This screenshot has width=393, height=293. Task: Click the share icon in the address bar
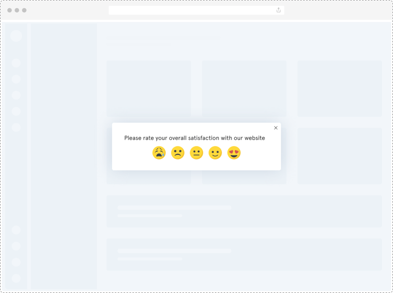[x=278, y=10]
